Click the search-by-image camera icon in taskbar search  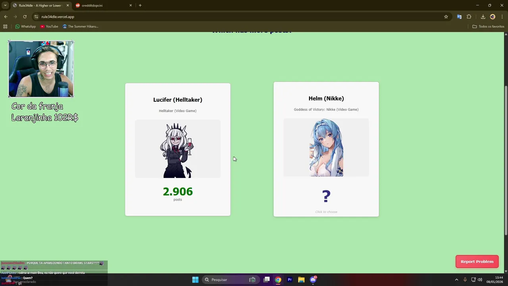252,280
